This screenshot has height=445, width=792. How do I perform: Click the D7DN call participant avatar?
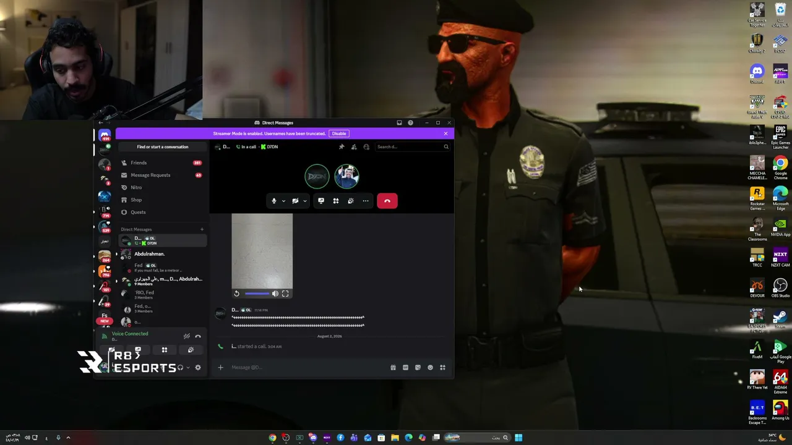click(x=317, y=177)
